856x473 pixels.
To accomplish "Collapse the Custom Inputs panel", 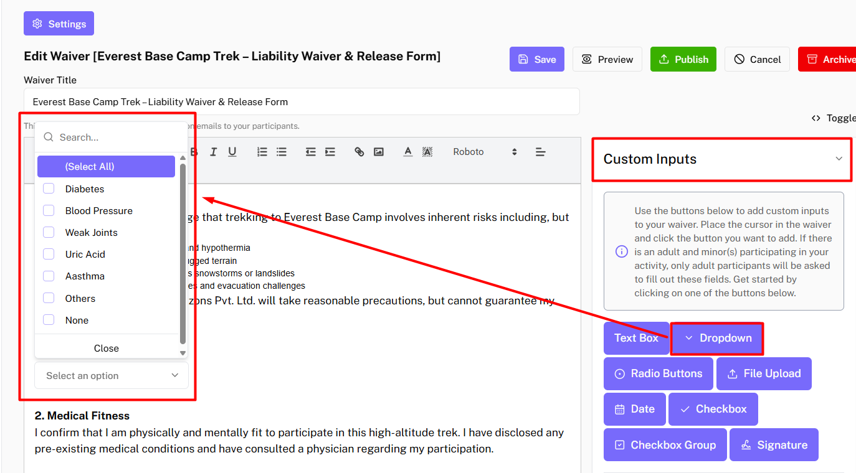I will click(839, 159).
